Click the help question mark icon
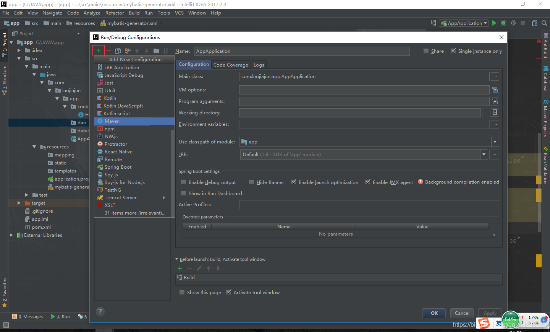Image resolution: width=550 pixels, height=332 pixels. tap(100, 312)
